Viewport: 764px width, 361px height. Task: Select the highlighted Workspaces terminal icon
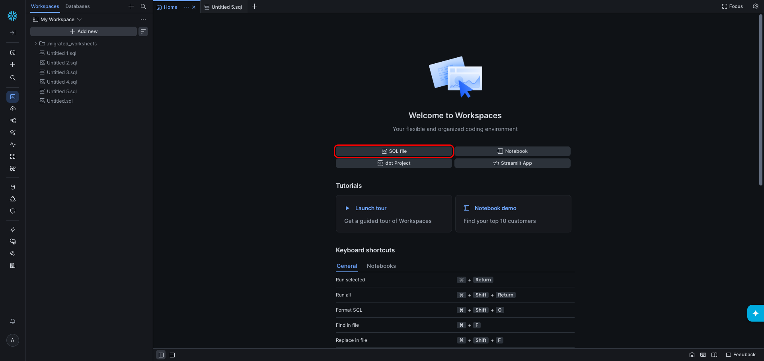click(13, 97)
